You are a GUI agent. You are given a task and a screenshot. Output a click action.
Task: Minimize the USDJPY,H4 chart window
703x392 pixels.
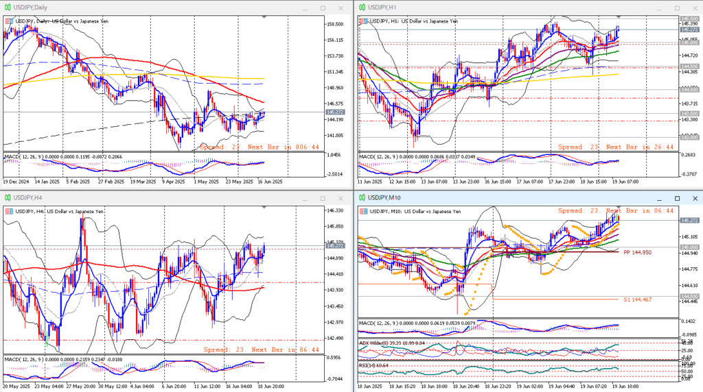pos(305,198)
